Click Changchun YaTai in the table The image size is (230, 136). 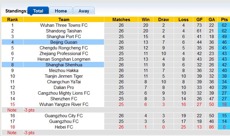[x=64, y=82]
